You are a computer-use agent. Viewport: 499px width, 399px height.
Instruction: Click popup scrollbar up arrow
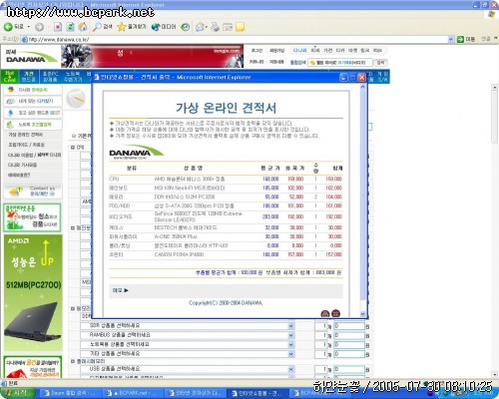[x=362, y=87]
